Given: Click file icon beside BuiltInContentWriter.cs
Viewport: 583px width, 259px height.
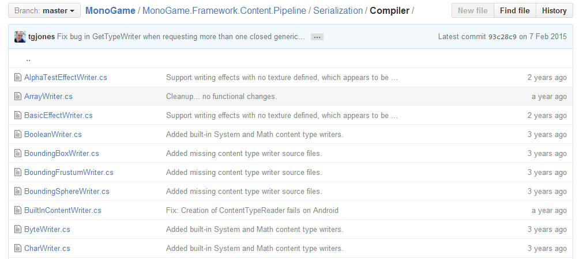Looking at the screenshot, I should click(17, 211).
